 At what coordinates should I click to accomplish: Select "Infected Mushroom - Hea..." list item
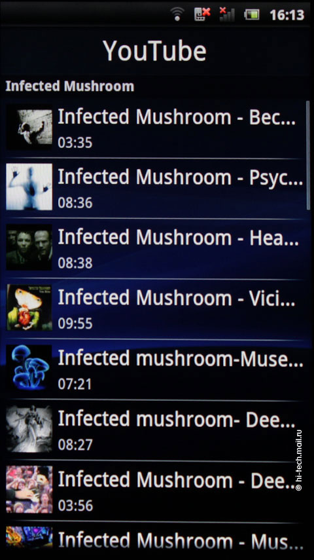coord(156,249)
